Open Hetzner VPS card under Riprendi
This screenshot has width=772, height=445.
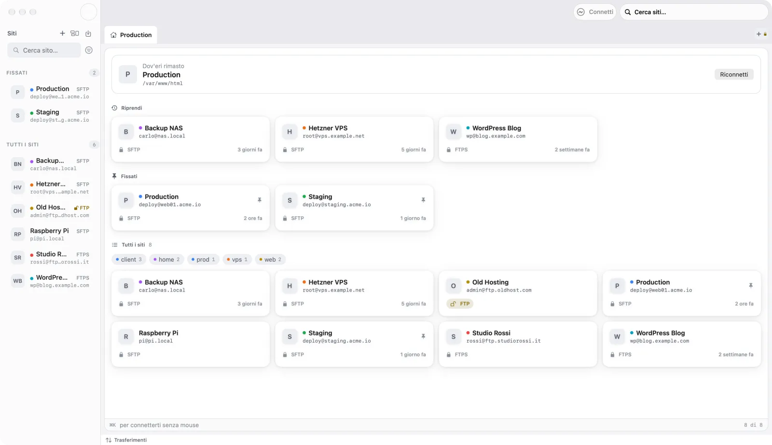tap(354, 139)
